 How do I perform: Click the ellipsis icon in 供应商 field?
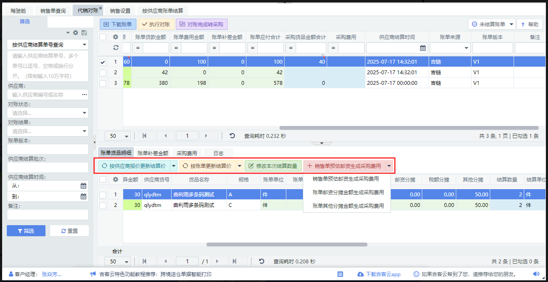(x=84, y=95)
